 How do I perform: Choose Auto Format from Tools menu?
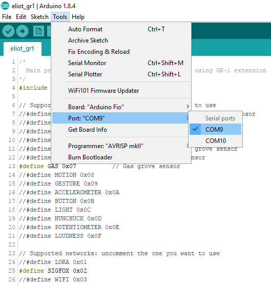[x=121, y=29]
